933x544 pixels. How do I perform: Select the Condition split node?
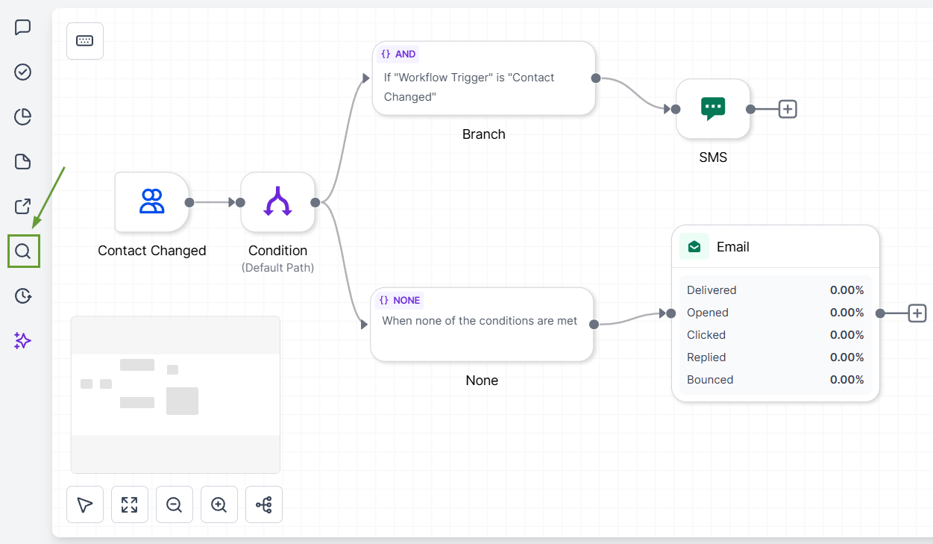(x=277, y=202)
